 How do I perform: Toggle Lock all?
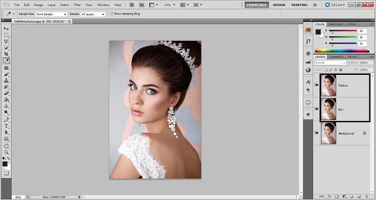(341, 69)
